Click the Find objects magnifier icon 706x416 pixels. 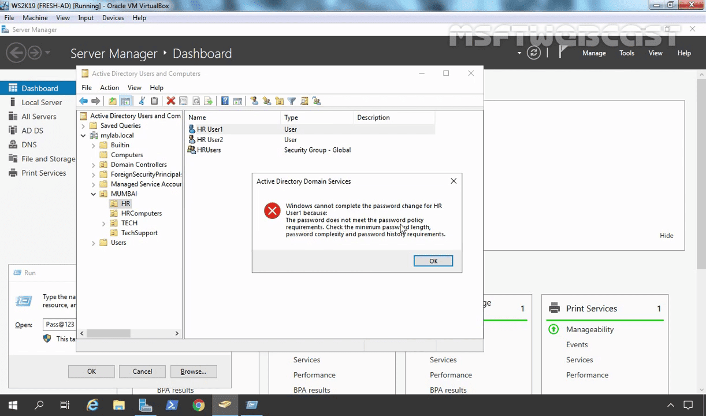click(x=304, y=101)
